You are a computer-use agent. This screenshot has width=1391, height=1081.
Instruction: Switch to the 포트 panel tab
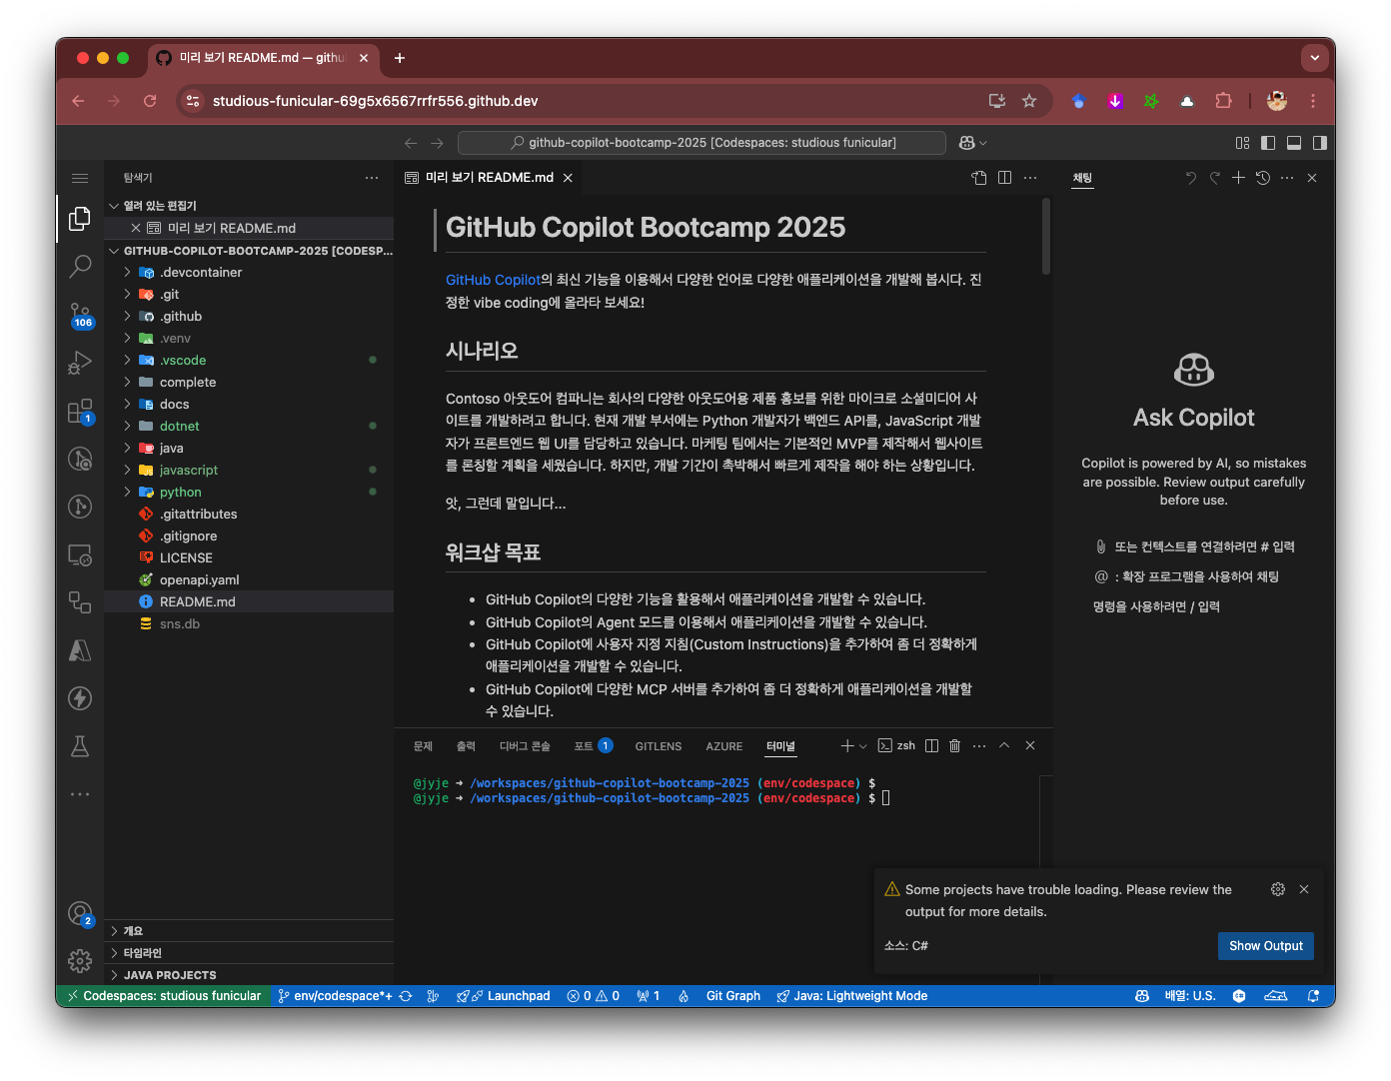593,746
